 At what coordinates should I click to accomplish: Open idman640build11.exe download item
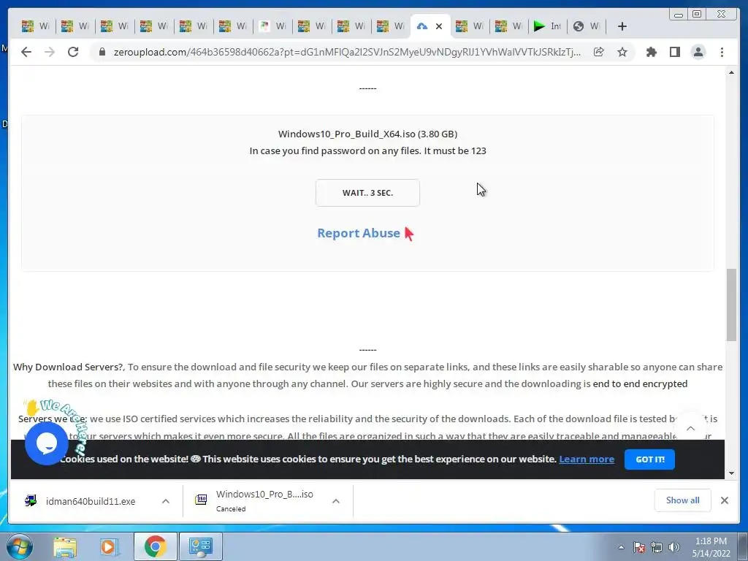(91, 501)
